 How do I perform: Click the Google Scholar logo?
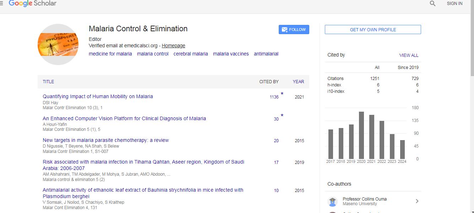(x=32, y=4)
